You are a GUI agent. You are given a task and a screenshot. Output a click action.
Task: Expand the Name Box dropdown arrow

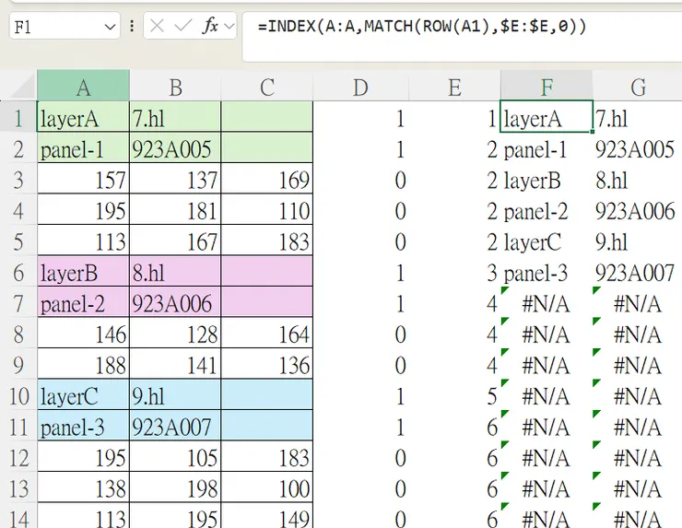pyautogui.click(x=110, y=27)
